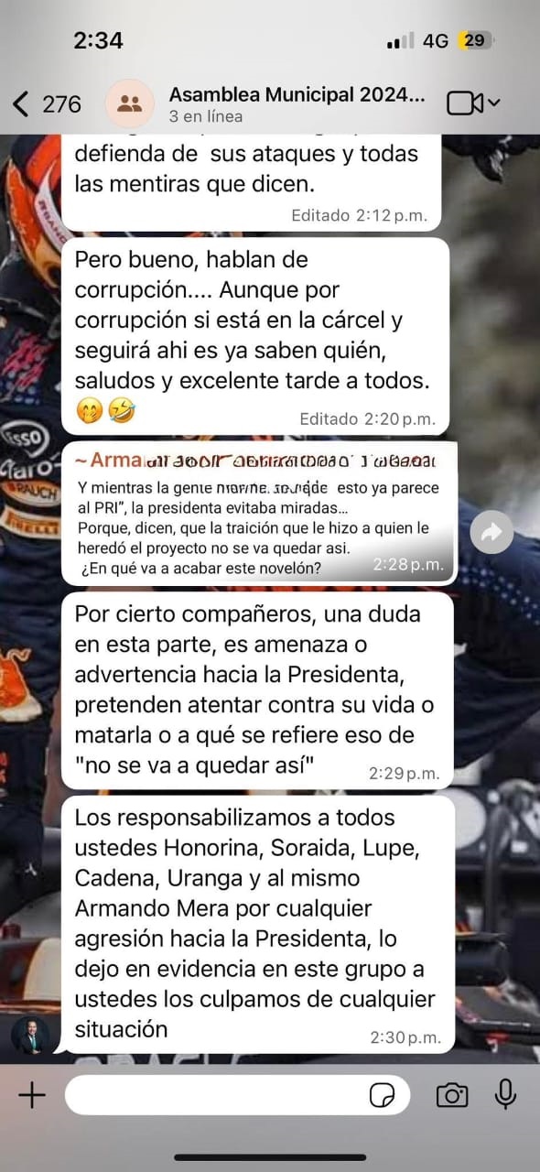The width and height of the screenshot is (540, 1172).
Task: Open the forwarded post by Arma...
Action: [257, 514]
